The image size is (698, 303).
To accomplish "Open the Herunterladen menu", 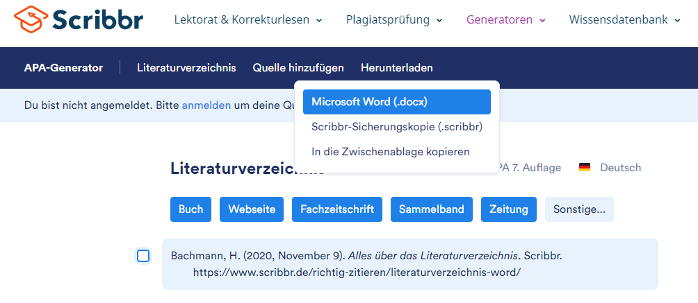I will pyautogui.click(x=397, y=68).
